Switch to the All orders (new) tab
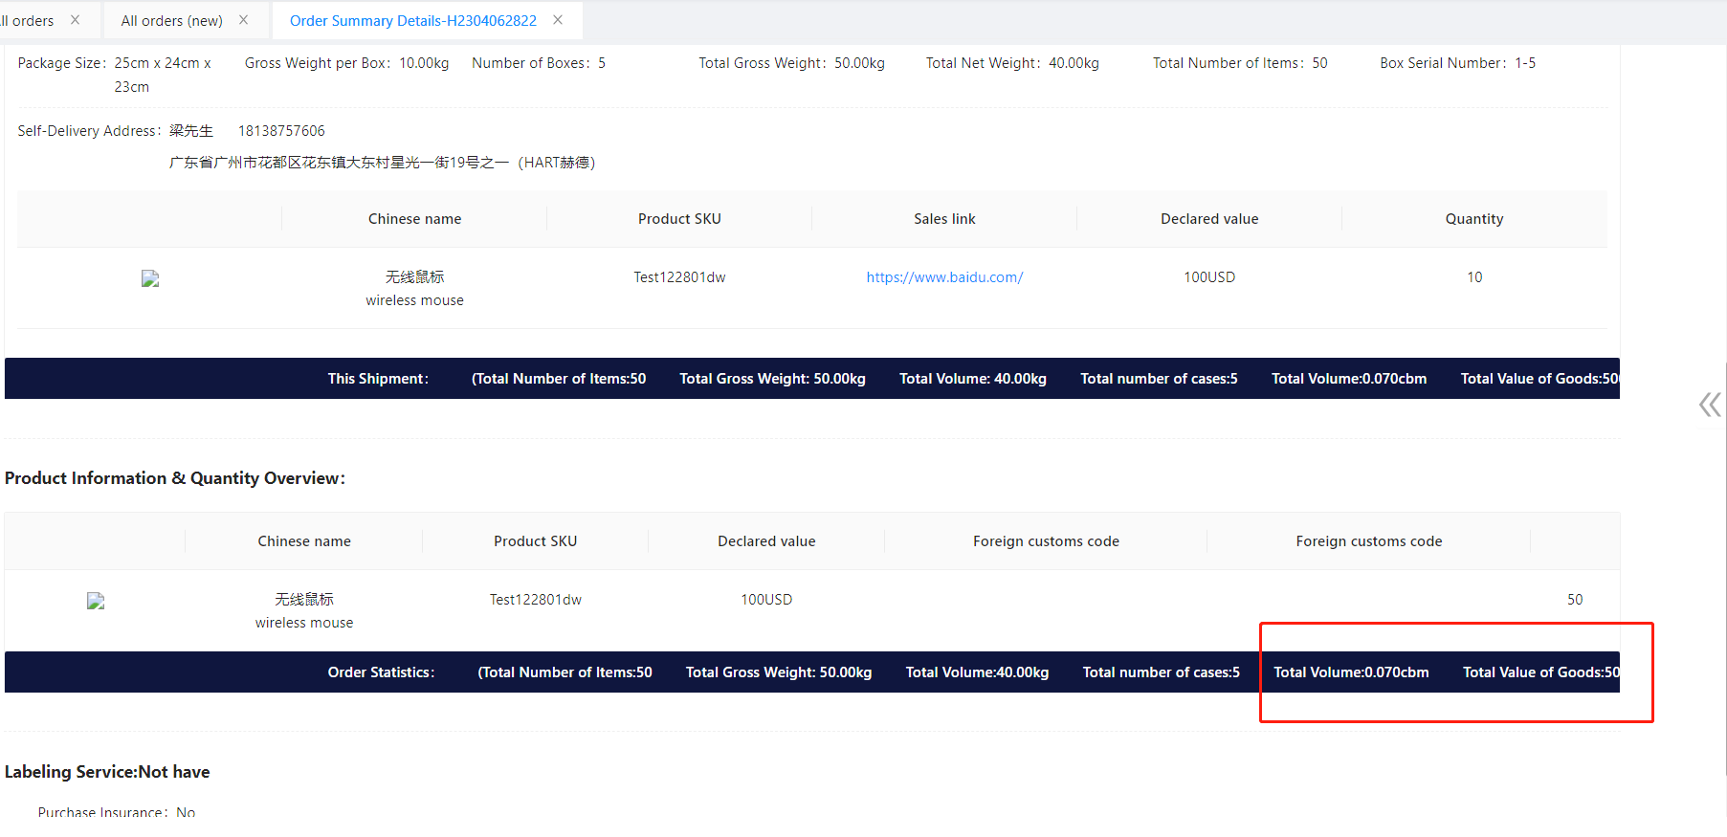The width and height of the screenshot is (1727, 837). coord(171,21)
